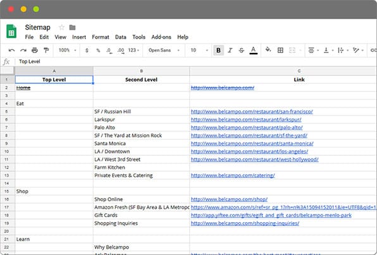The height and width of the screenshot is (255, 377).
Task: Open the palo-alto restaurant link
Action: coord(247,127)
